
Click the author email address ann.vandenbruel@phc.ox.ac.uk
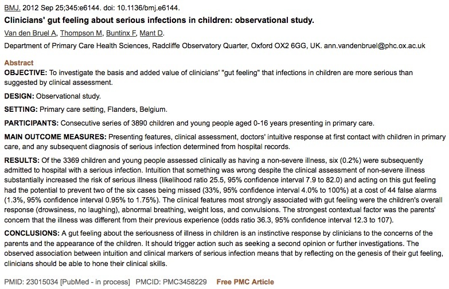click(x=374, y=46)
